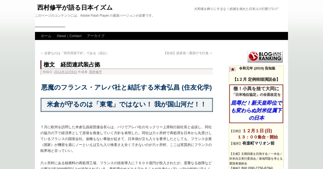Click the location text 有楽町マリオン前

click(x=258, y=143)
